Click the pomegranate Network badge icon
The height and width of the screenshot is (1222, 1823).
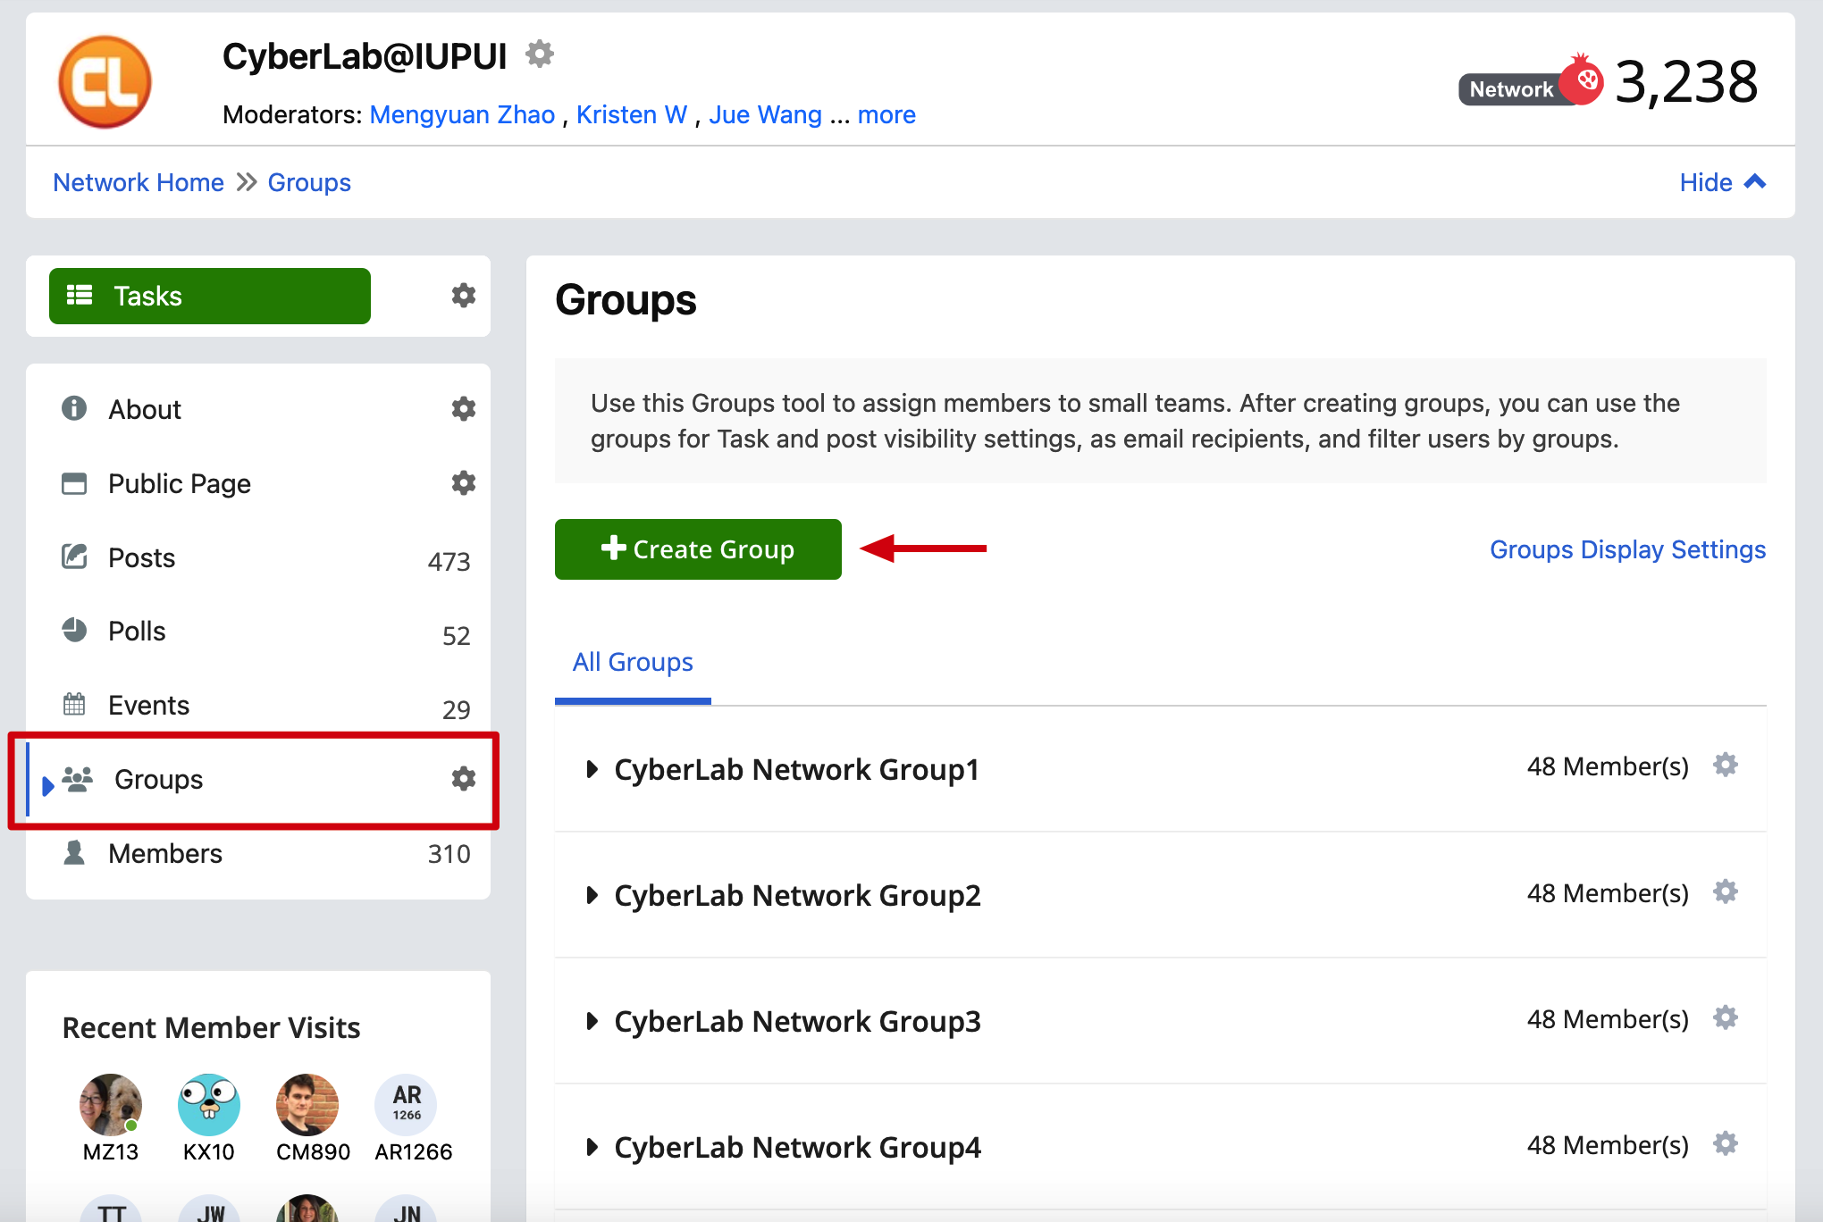coord(1582,79)
